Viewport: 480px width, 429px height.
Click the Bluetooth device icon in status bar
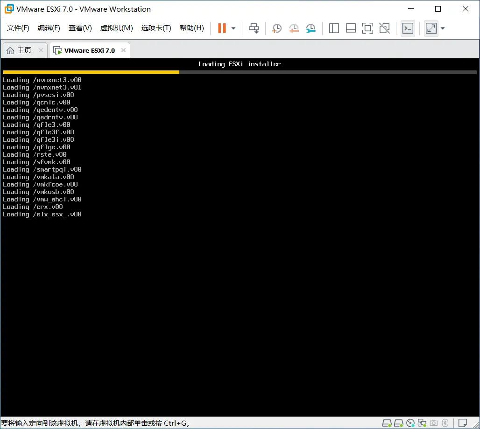point(445,422)
